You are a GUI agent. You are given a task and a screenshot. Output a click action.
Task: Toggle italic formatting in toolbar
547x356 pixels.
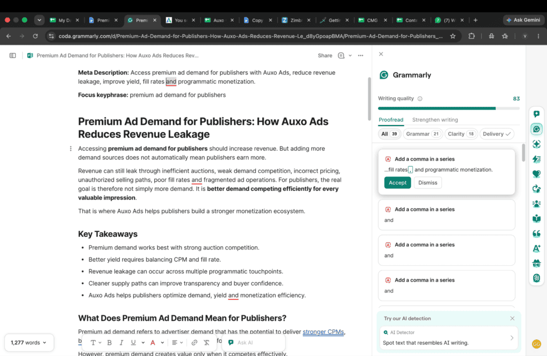tap(121, 343)
